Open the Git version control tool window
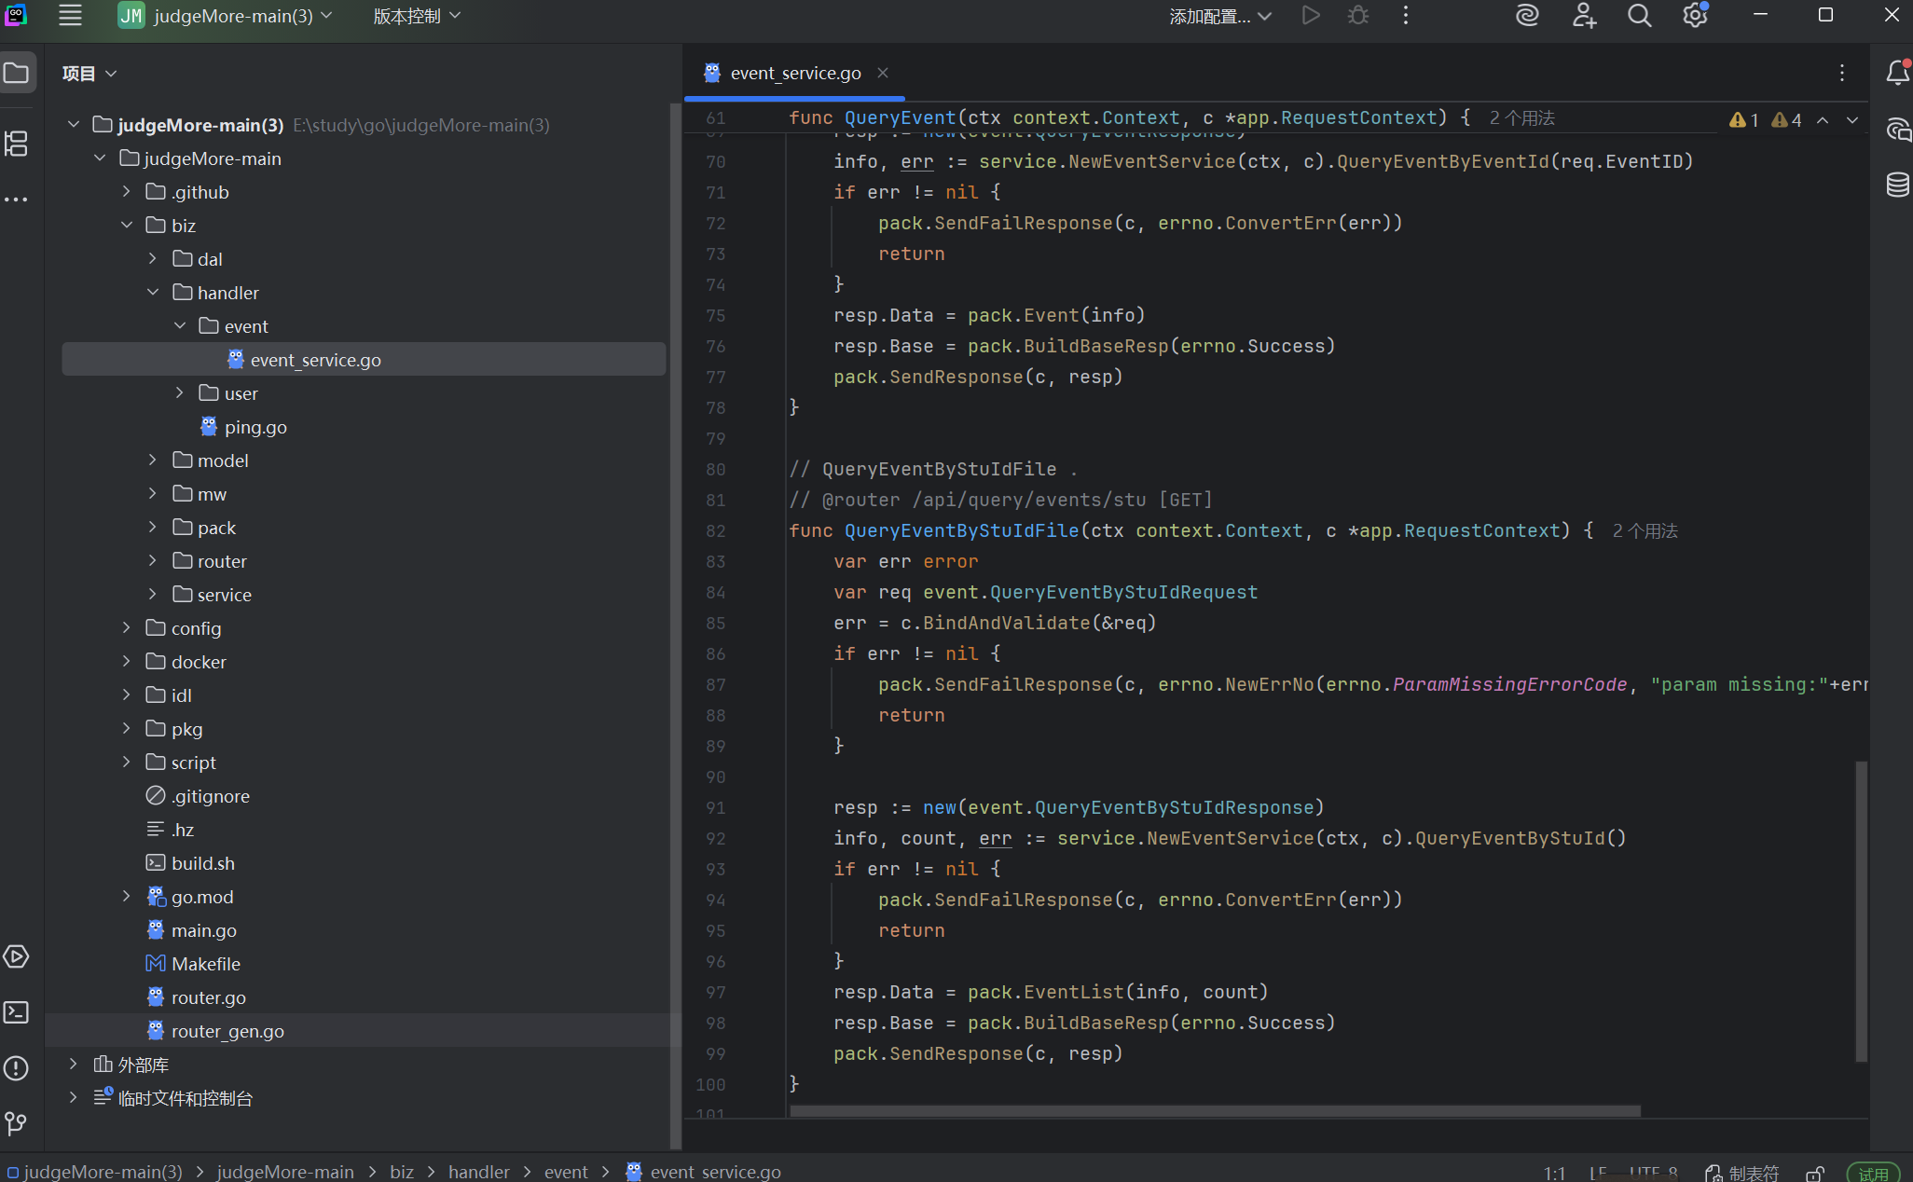Viewport: 1913px width, 1182px height. click(x=17, y=1124)
